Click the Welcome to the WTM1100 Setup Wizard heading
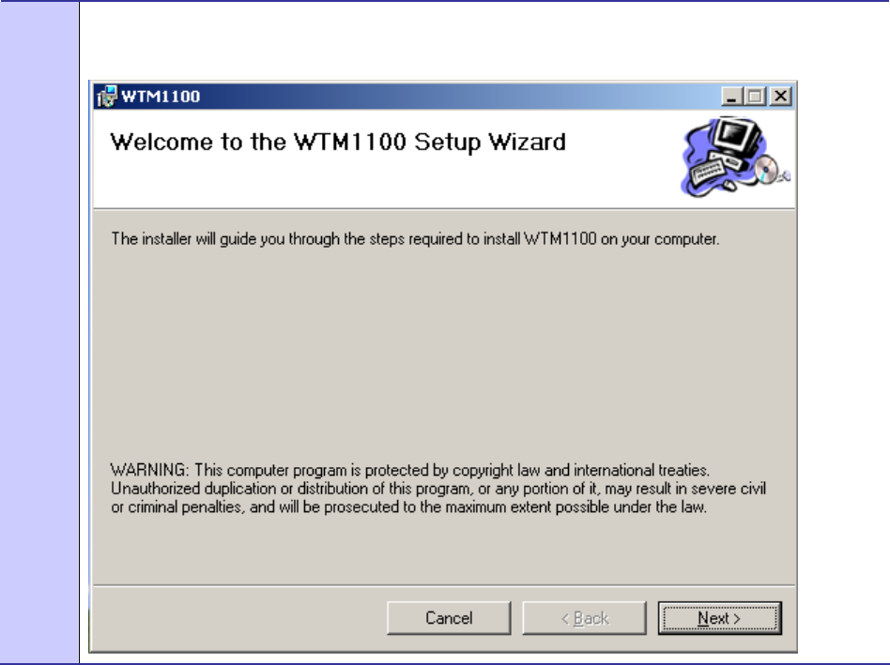The width and height of the screenshot is (890, 665). pyautogui.click(x=338, y=143)
